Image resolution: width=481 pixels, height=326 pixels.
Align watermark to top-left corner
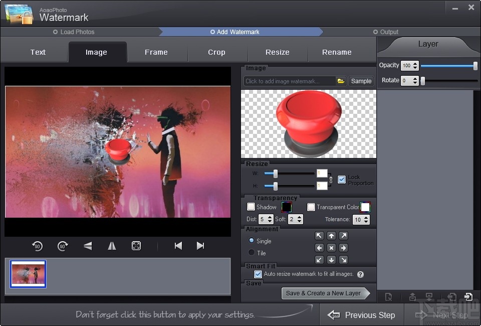pyautogui.click(x=319, y=236)
